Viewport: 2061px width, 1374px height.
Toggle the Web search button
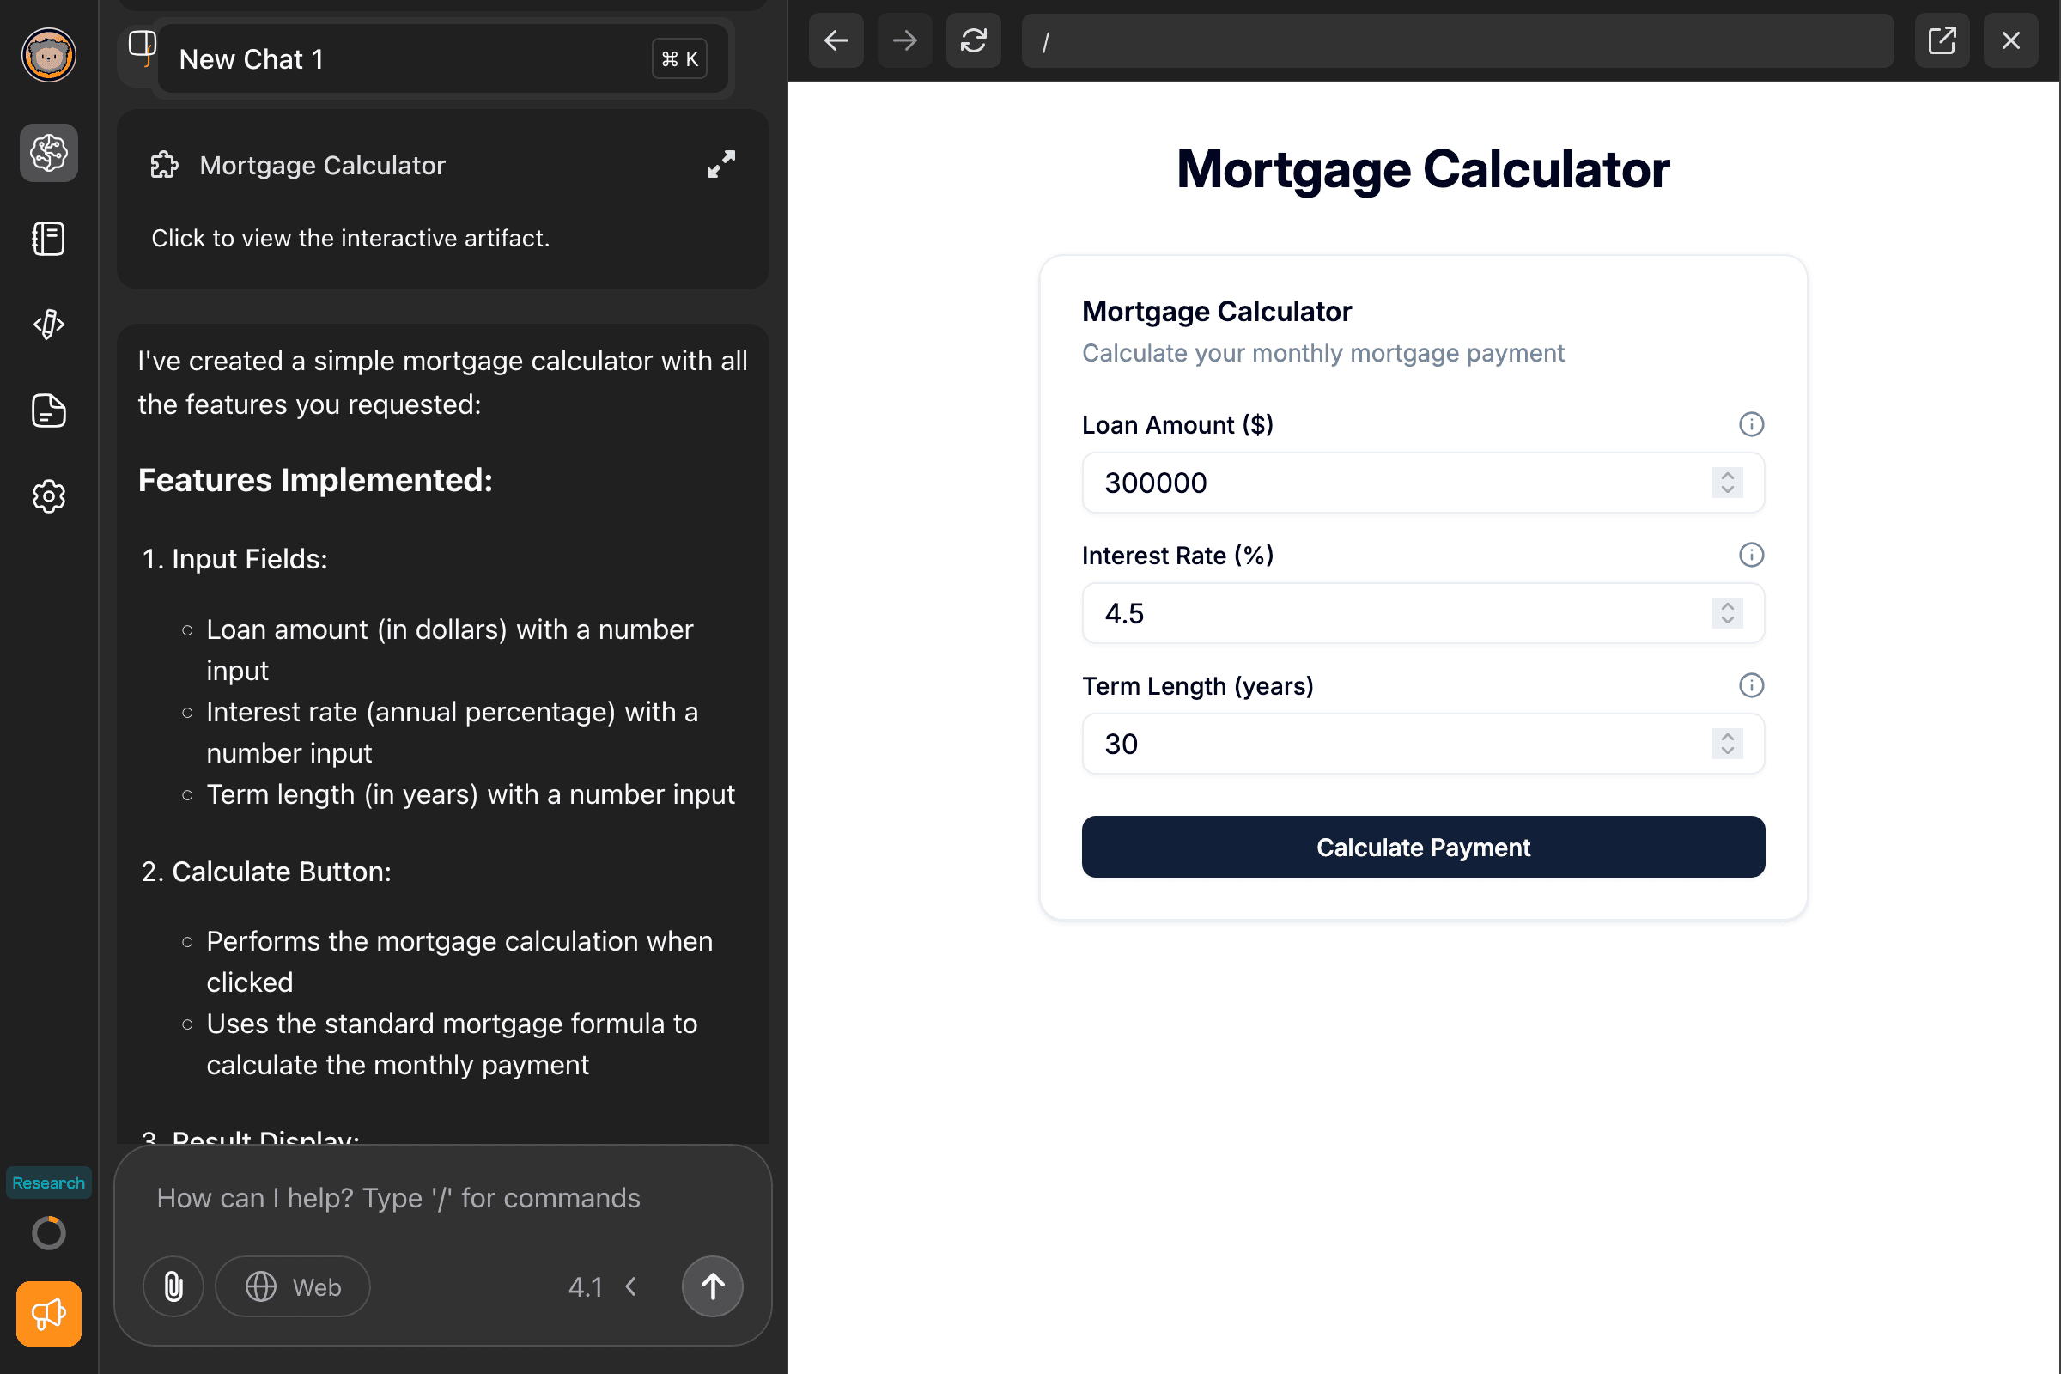coord(293,1286)
